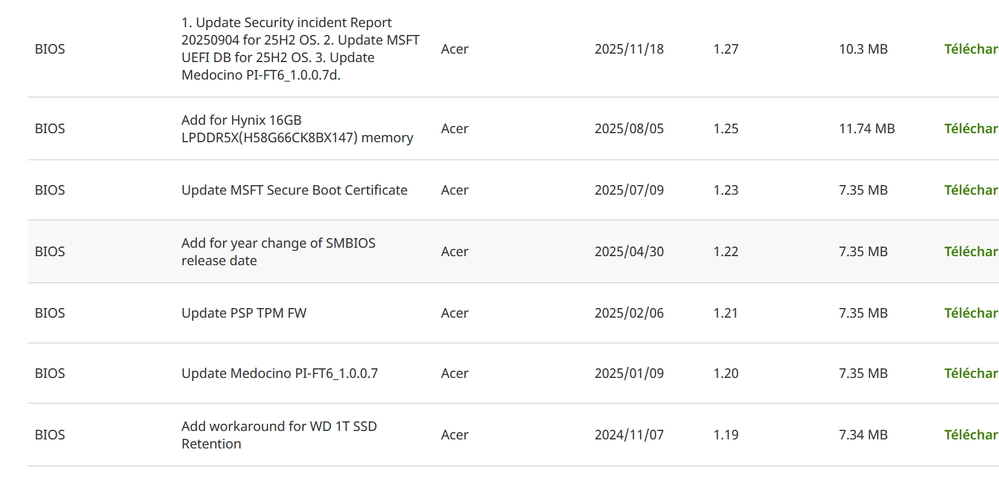Click Acer vendor in the 2025/11/18 row
Screen dimensions: 999x481
pos(455,49)
